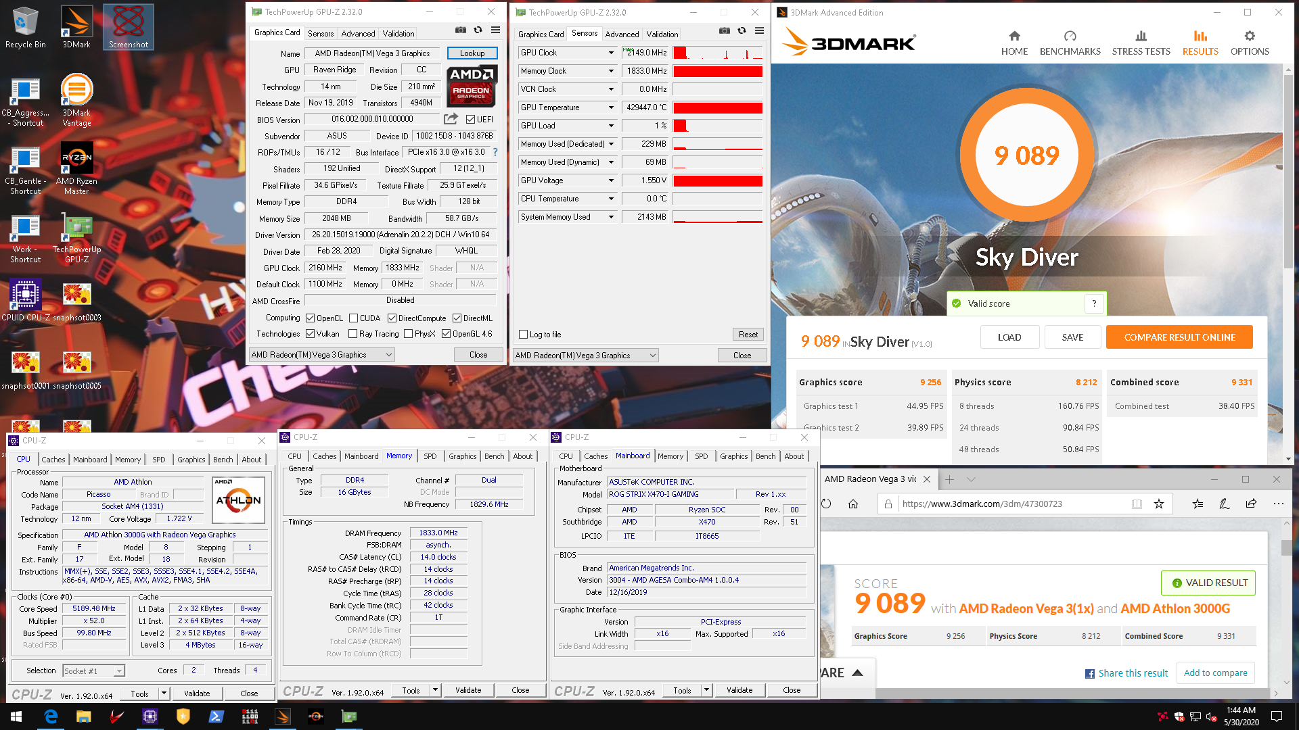The width and height of the screenshot is (1299, 730).
Task: Open Microsoft Edge from taskbar
Action: (51, 716)
